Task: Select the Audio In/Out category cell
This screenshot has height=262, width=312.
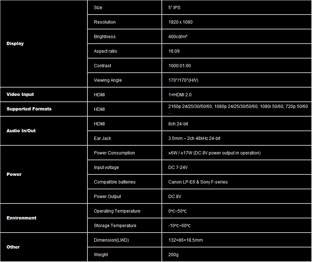Action: pyautogui.click(x=21, y=131)
